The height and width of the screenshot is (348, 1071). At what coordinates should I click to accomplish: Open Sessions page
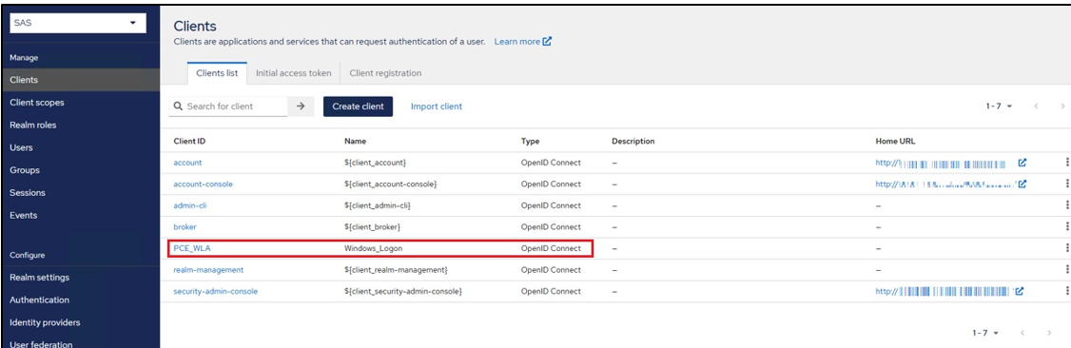28,192
